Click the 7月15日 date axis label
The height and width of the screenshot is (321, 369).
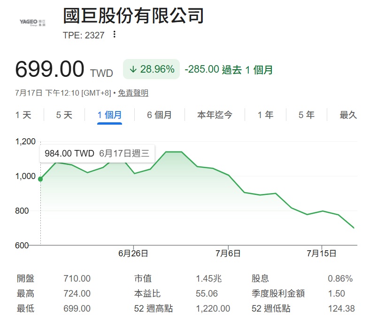(322, 254)
